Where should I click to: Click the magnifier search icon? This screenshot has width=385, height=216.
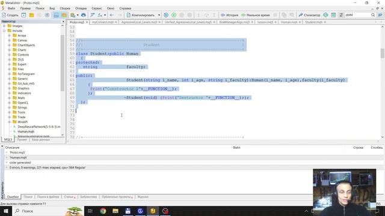point(373,15)
